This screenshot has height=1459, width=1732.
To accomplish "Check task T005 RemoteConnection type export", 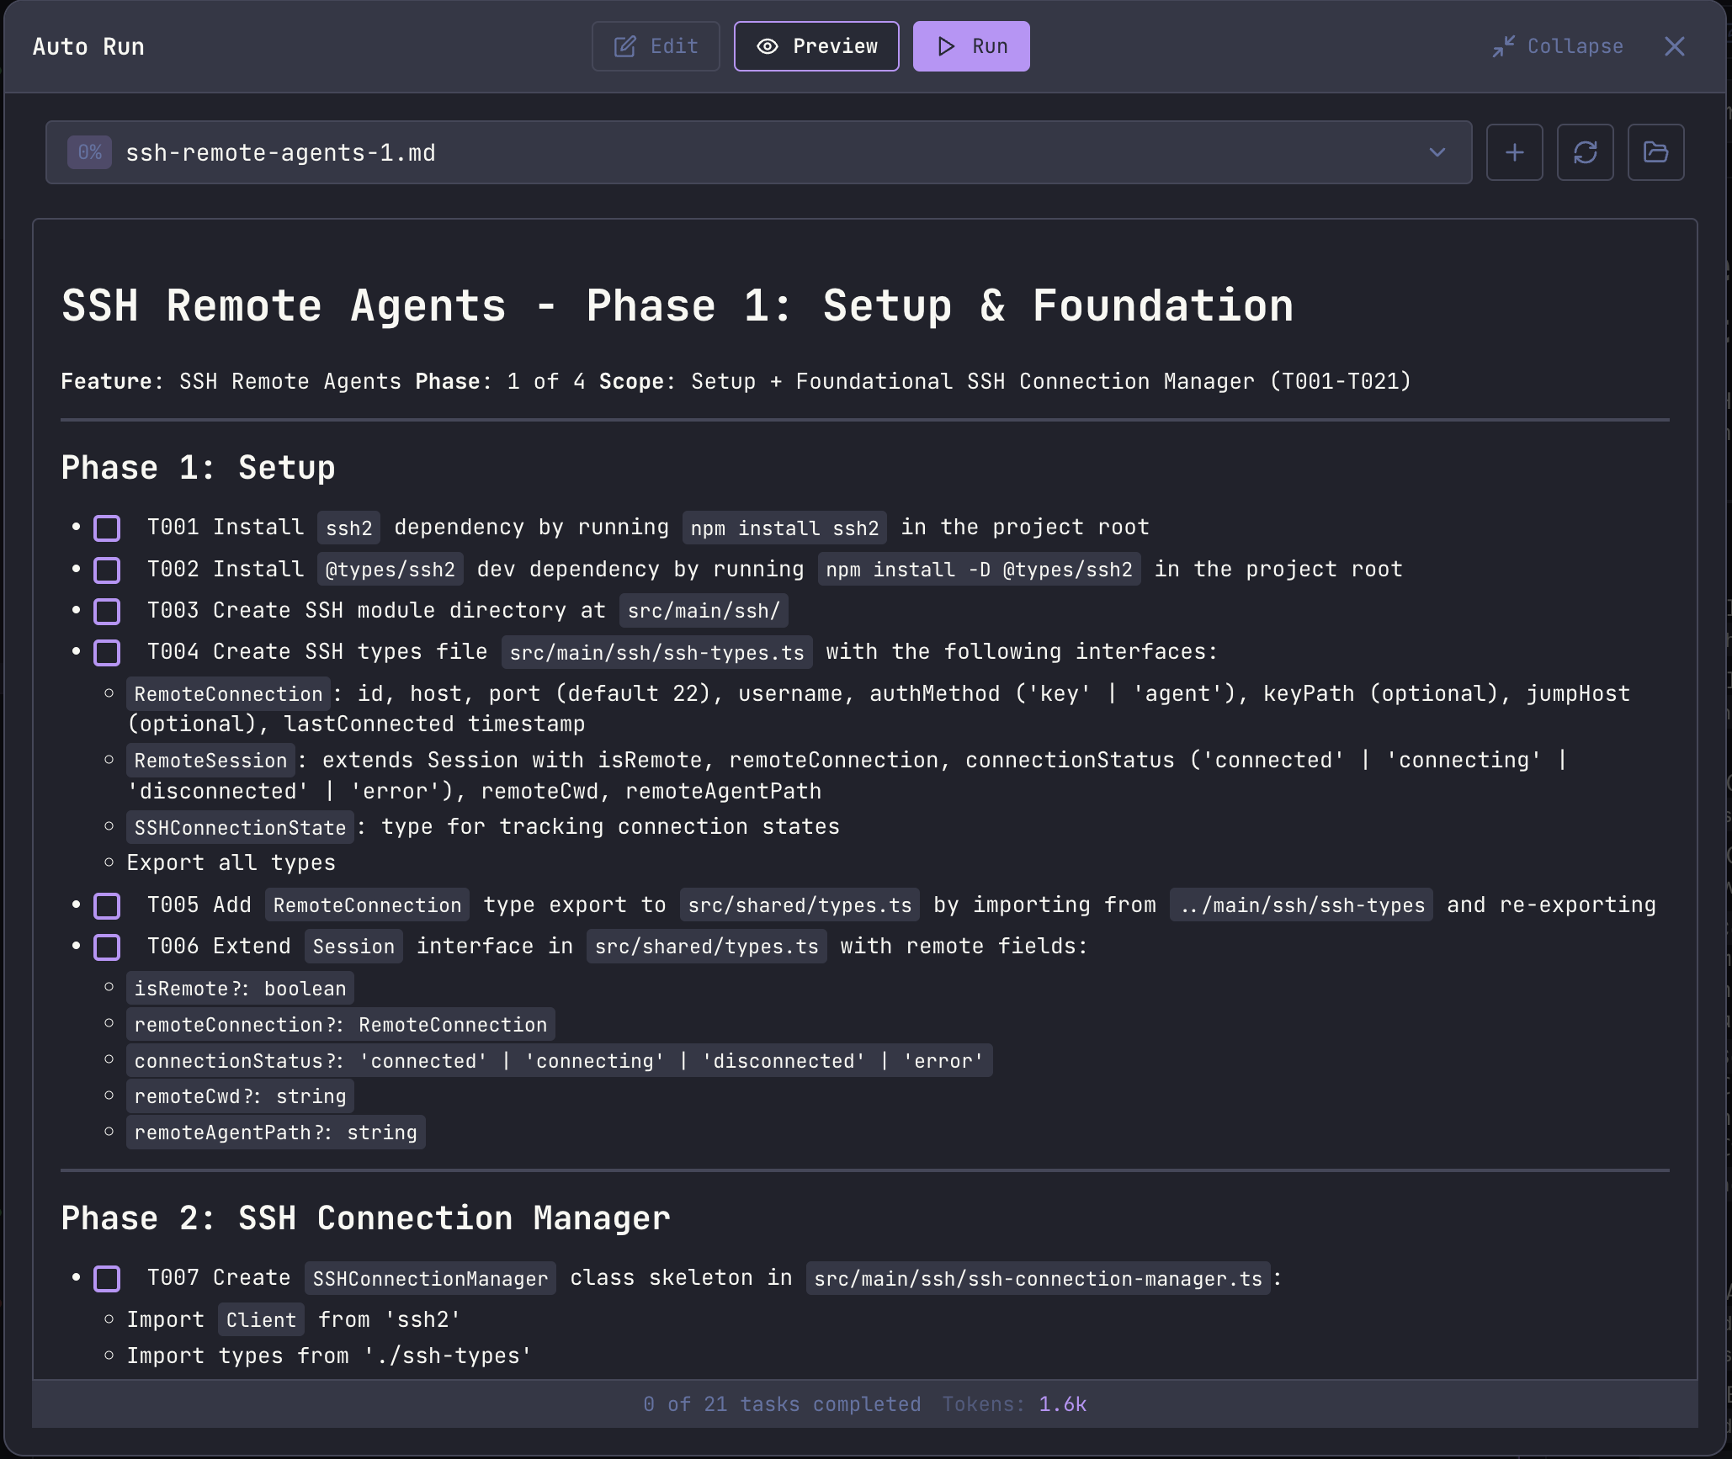I will click(107, 905).
